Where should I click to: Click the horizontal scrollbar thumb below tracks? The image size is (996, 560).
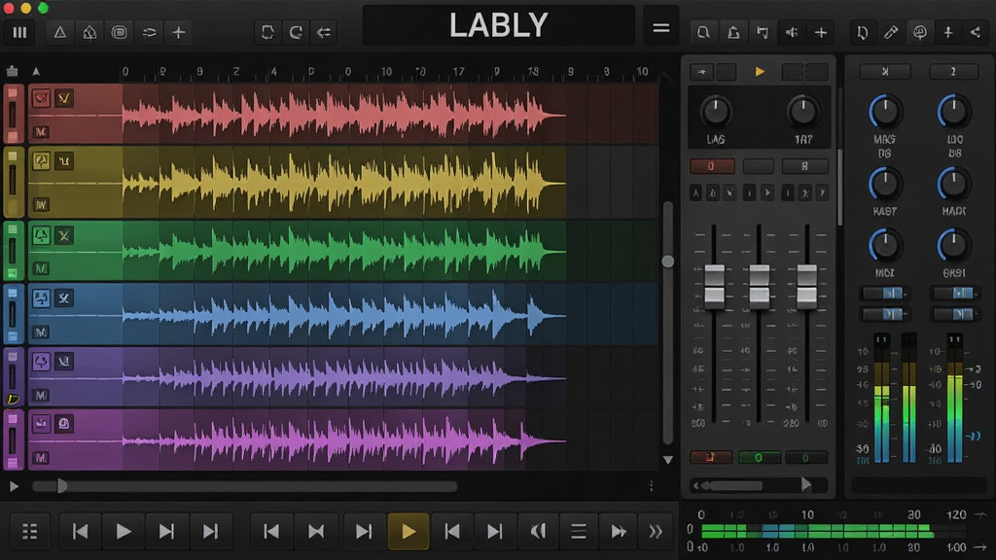click(61, 486)
